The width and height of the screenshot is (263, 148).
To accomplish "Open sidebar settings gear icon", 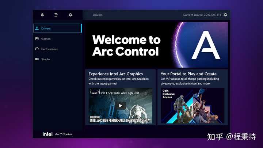I will [x=70, y=15].
